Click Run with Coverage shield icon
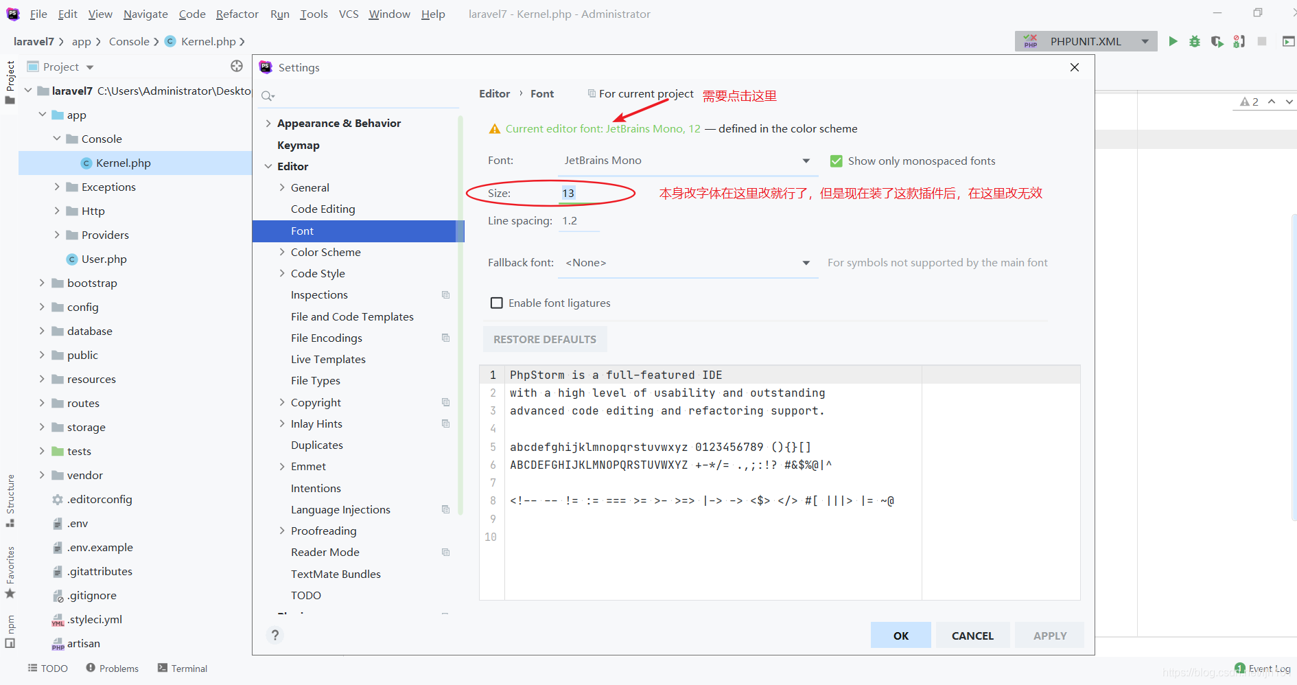1297x685 pixels. tap(1217, 41)
